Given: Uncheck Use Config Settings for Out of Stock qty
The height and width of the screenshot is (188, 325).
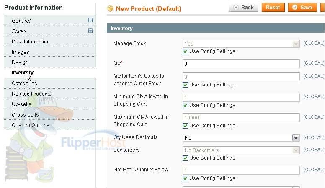Looking at the screenshot, I should [185, 85].
